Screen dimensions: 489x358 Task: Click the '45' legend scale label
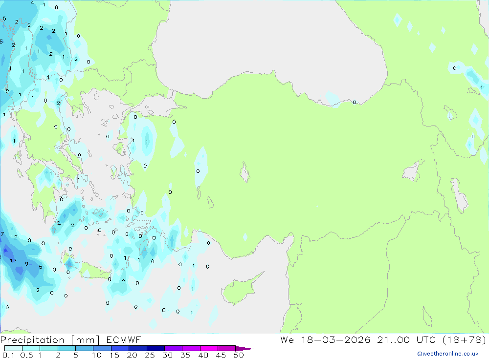pyautogui.click(x=221, y=355)
